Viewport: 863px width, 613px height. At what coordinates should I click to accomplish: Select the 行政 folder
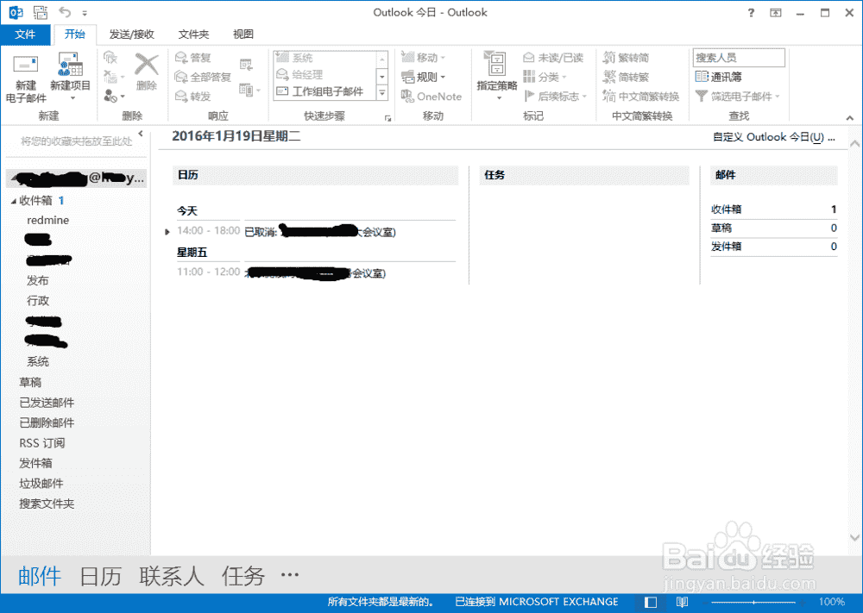37,301
